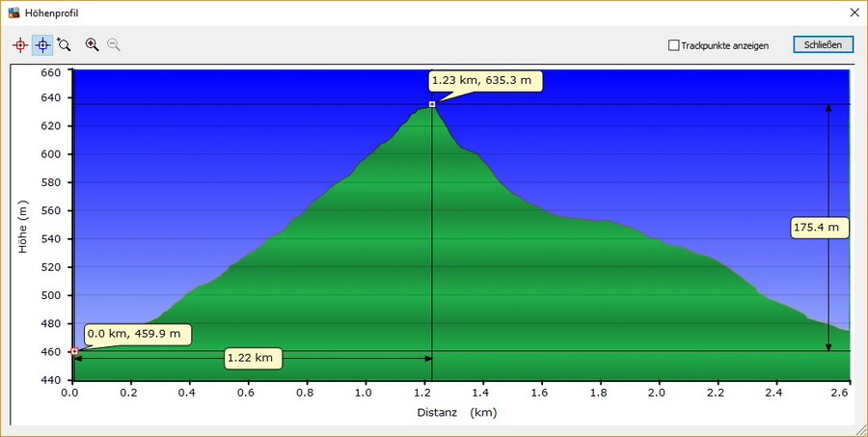The width and height of the screenshot is (868, 437).
Task: Select the red crosshair marker tool
Action: (20, 45)
